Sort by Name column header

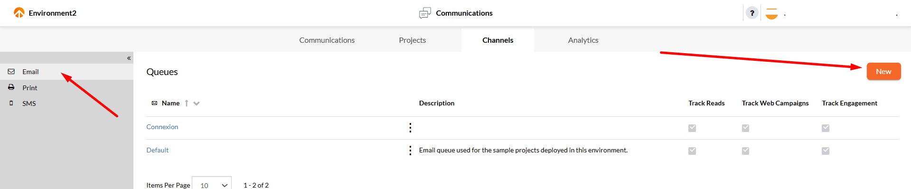pyautogui.click(x=170, y=103)
